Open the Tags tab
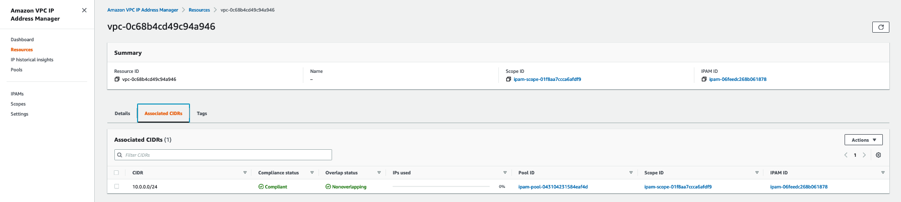This screenshot has height=202, width=901. pos(202,114)
